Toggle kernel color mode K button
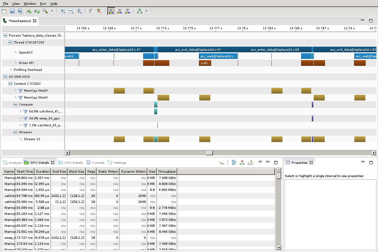The image size is (378, 252). click(111, 11)
